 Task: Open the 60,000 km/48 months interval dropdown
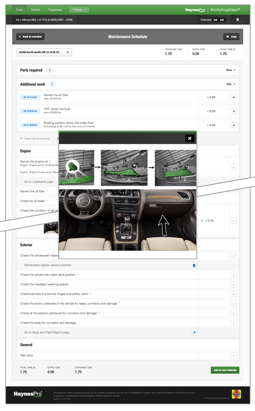point(44,52)
